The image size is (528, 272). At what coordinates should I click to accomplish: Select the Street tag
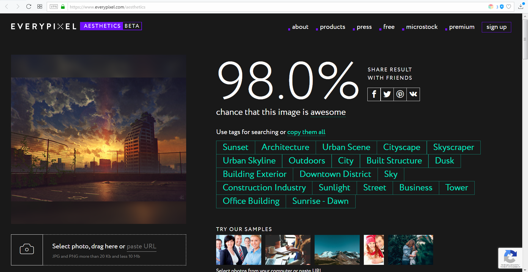point(375,188)
